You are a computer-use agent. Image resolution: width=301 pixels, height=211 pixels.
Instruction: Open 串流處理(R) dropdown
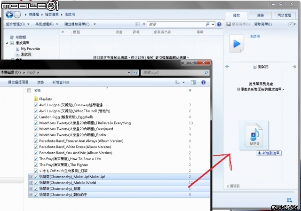click(47, 24)
